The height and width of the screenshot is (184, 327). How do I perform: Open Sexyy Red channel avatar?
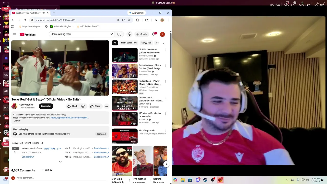pyautogui.click(x=14, y=106)
